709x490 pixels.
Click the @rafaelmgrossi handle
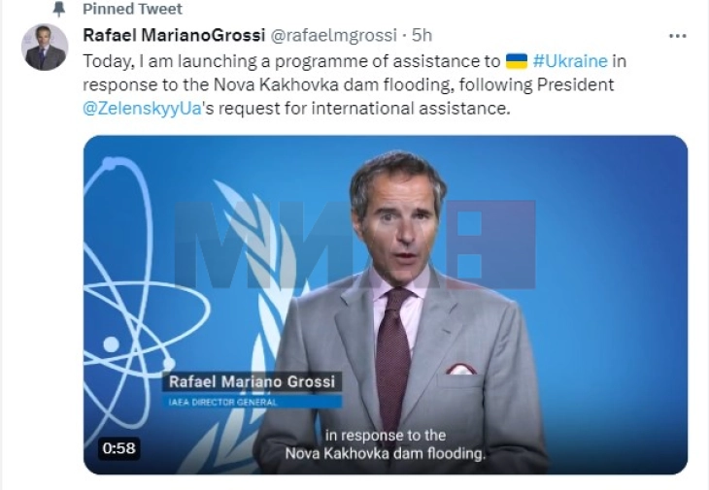(x=332, y=35)
